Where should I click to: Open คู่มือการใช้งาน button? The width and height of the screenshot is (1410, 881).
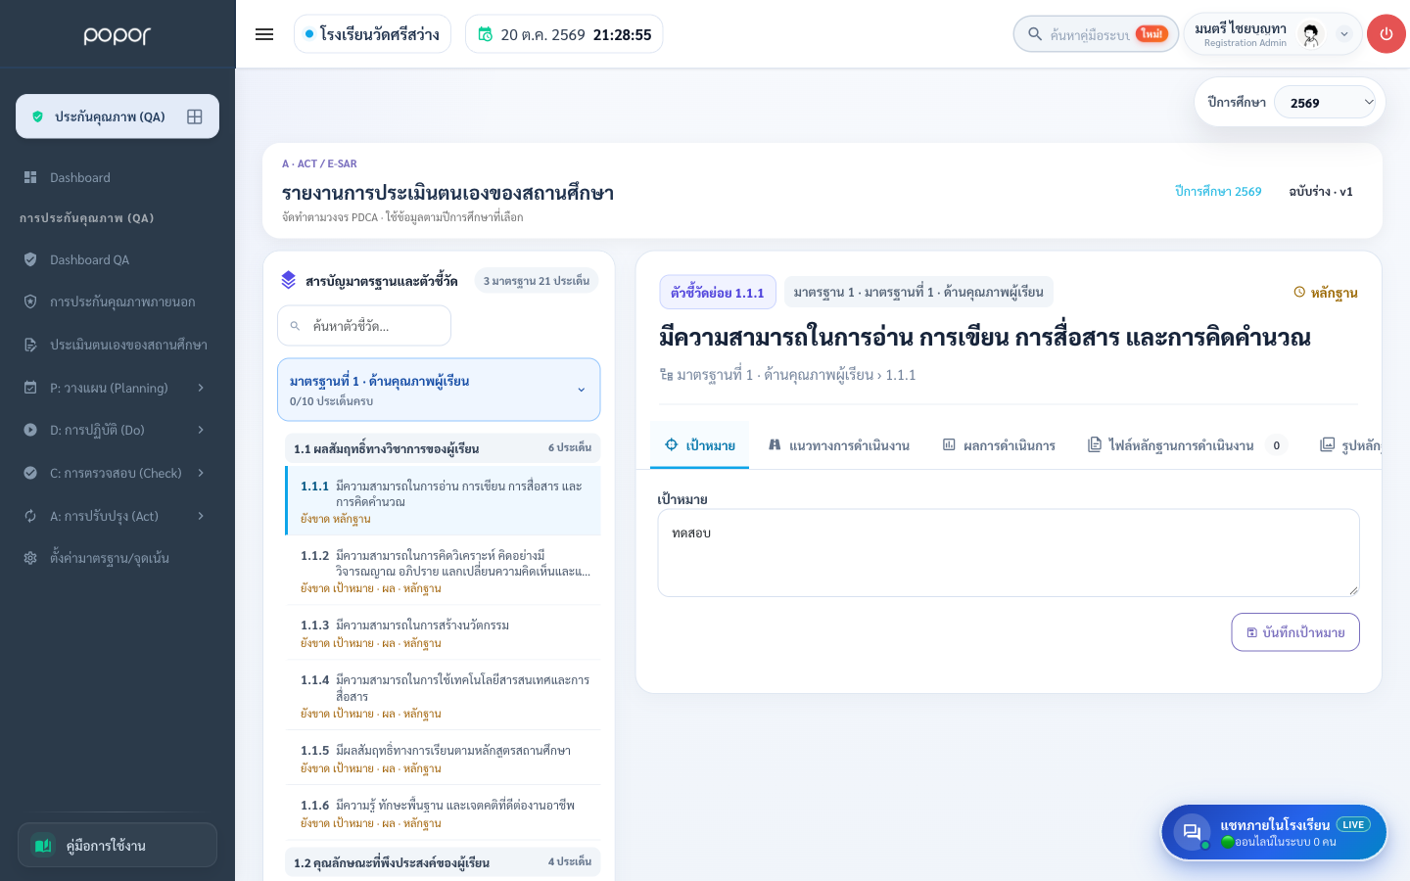tap(117, 845)
